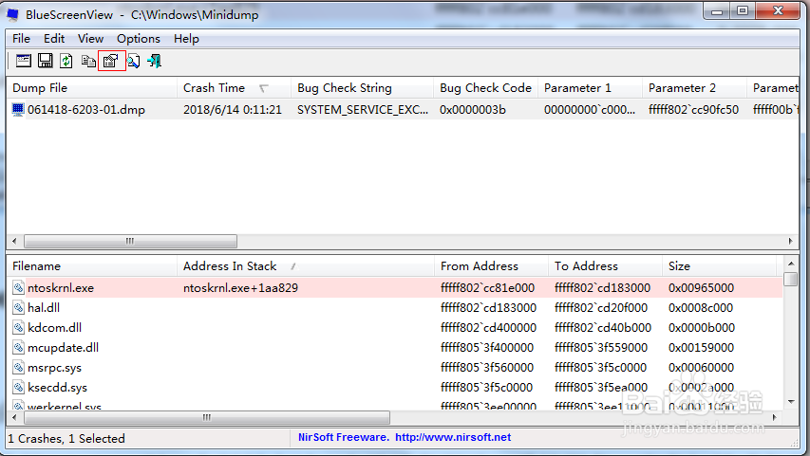Click the mcupdate.dll file icon
Image resolution: width=810 pixels, height=456 pixels.
(19, 347)
